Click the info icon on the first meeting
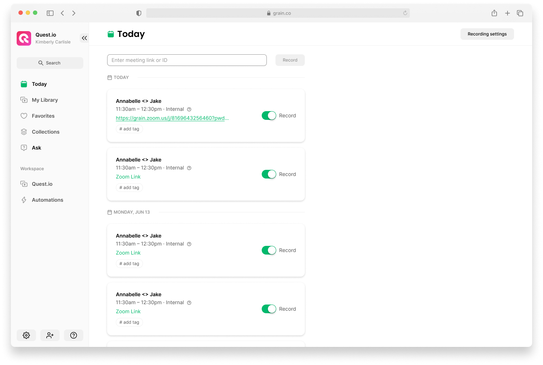This screenshot has width=543, height=365. click(x=189, y=109)
